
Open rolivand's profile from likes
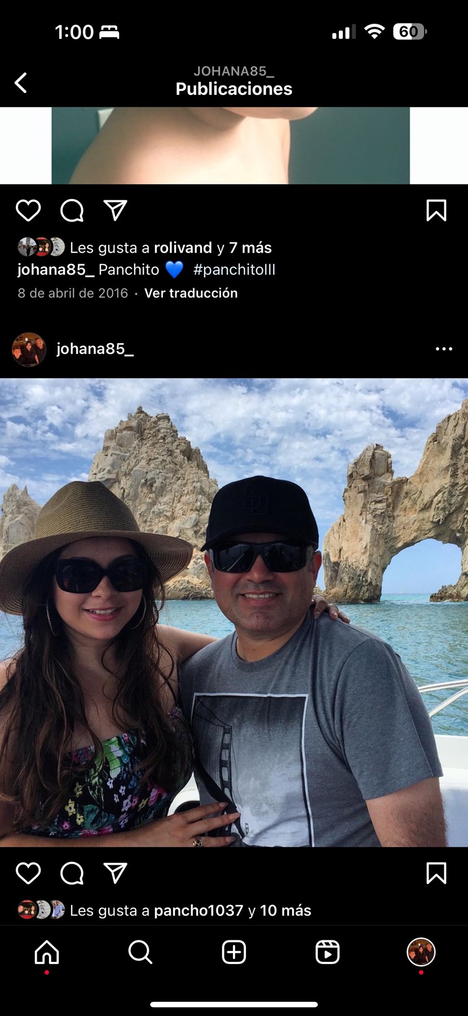point(183,248)
